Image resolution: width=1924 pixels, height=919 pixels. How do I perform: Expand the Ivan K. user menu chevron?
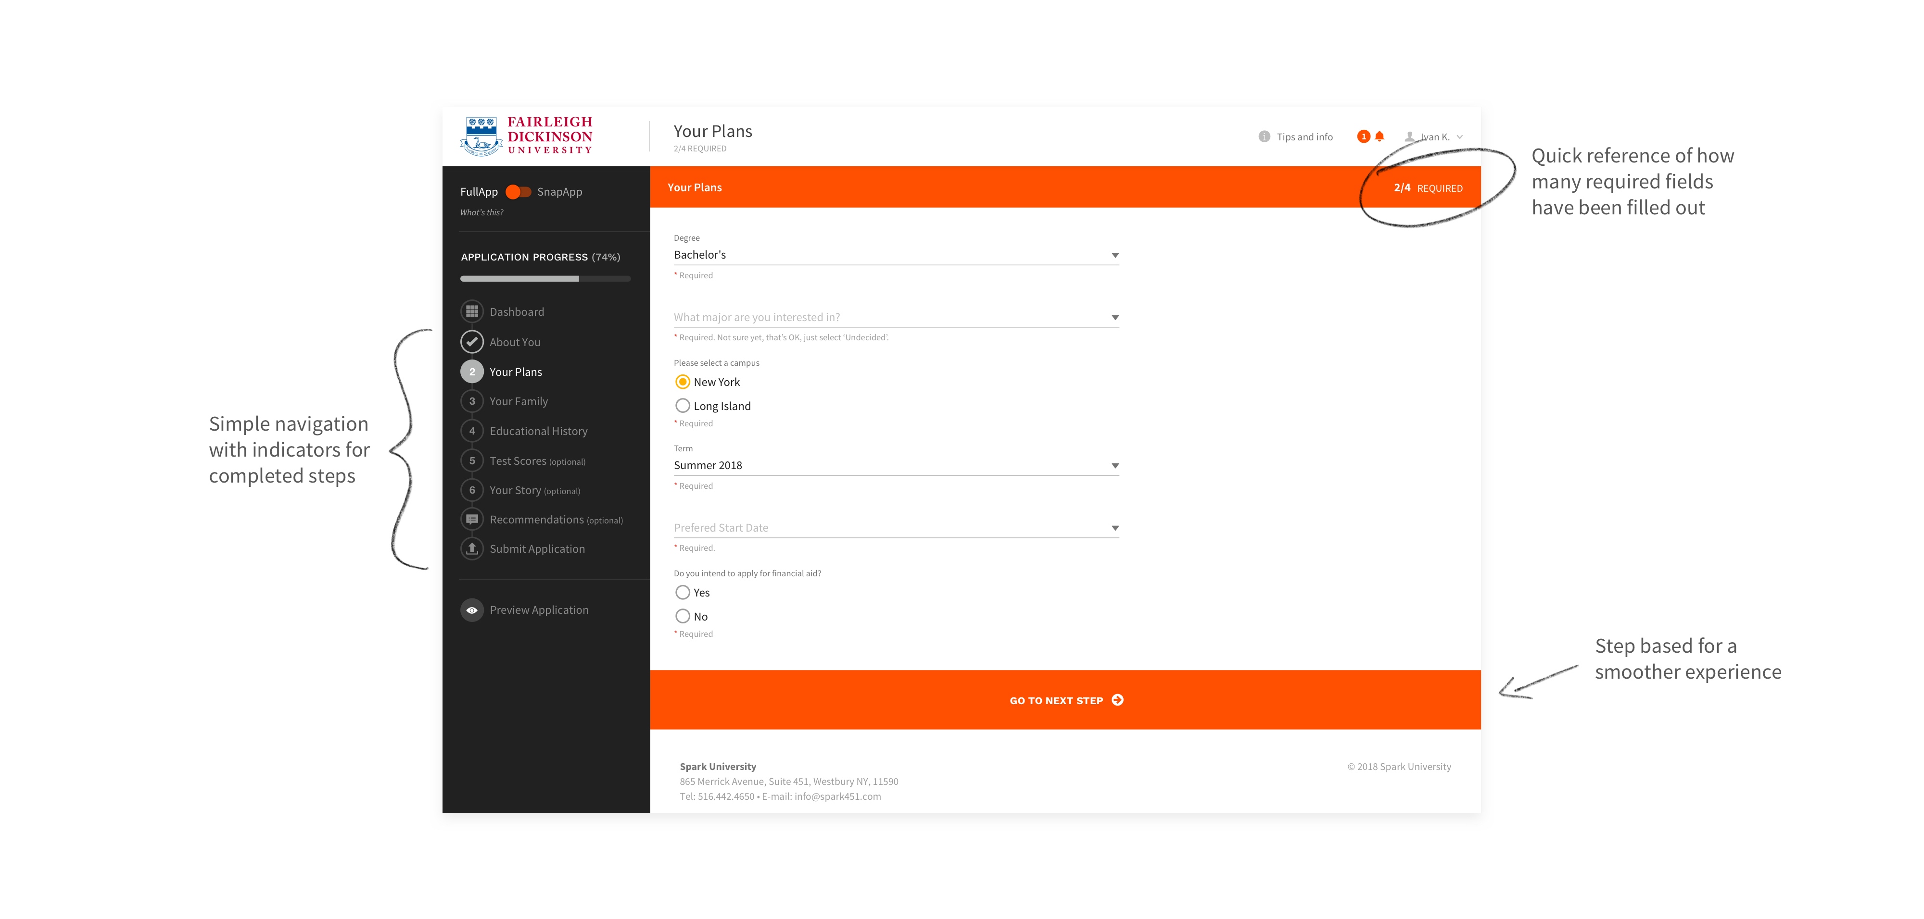pos(1459,137)
